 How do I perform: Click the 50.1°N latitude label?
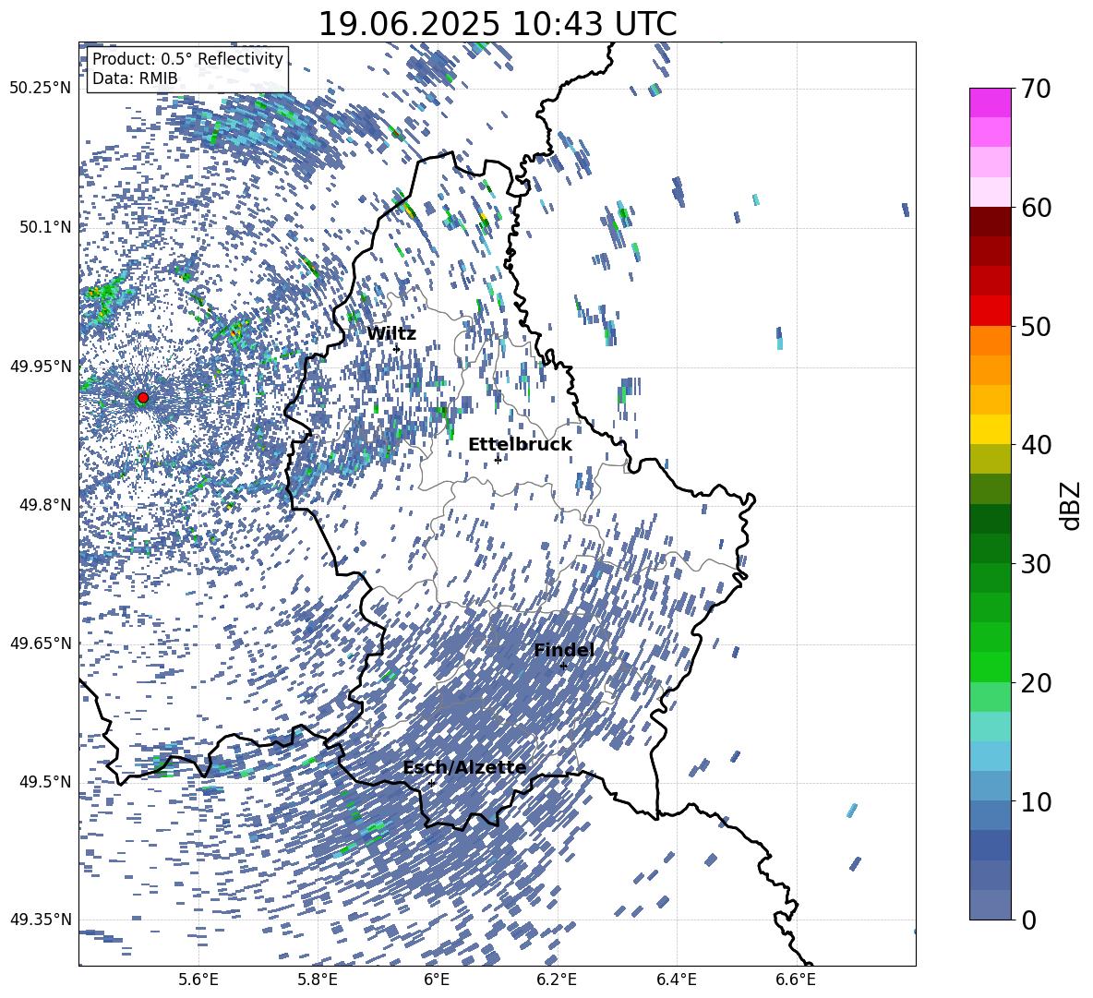tap(46, 227)
